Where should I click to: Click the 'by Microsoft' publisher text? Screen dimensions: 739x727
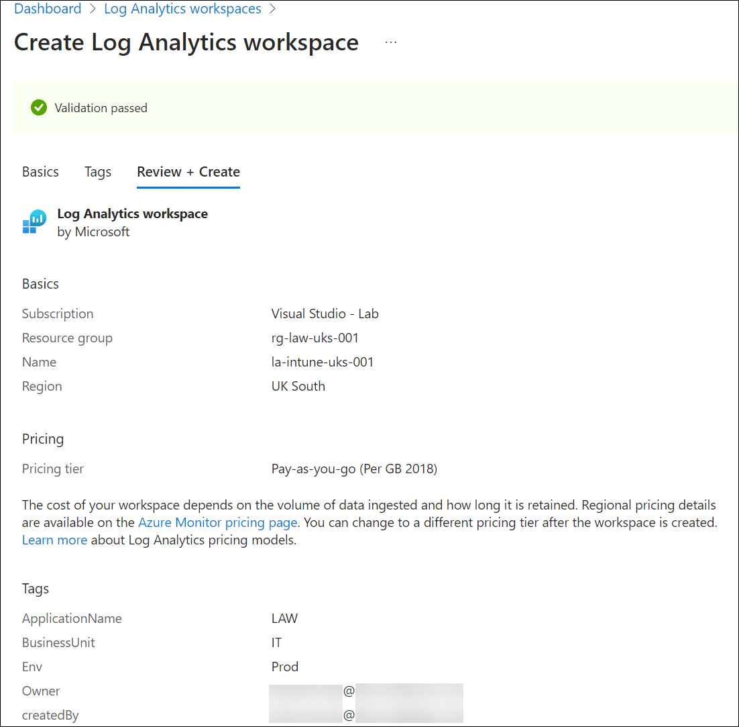click(x=93, y=232)
